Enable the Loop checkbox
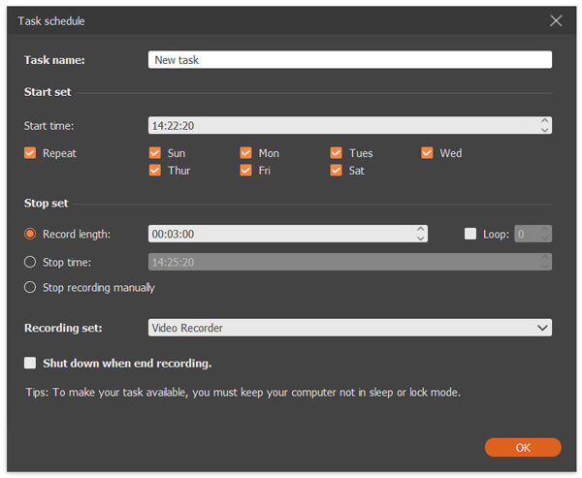This screenshot has height=478, width=582. 470,234
